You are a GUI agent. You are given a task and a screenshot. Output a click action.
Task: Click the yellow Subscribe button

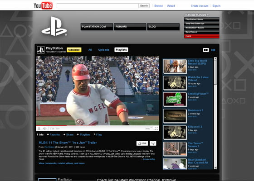point(74,50)
